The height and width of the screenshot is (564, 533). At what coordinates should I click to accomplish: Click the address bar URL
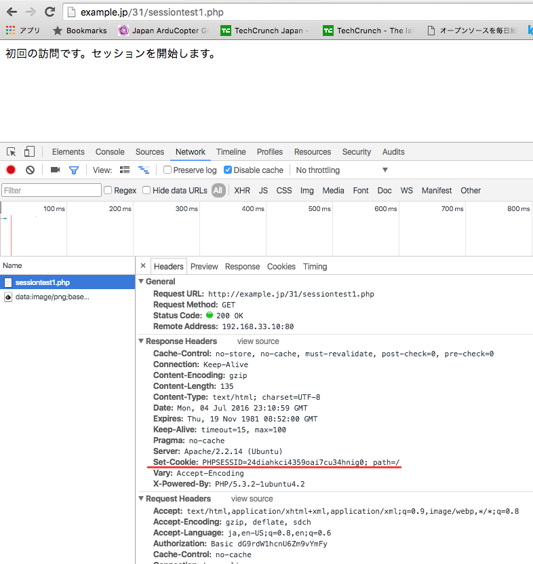[x=152, y=12]
